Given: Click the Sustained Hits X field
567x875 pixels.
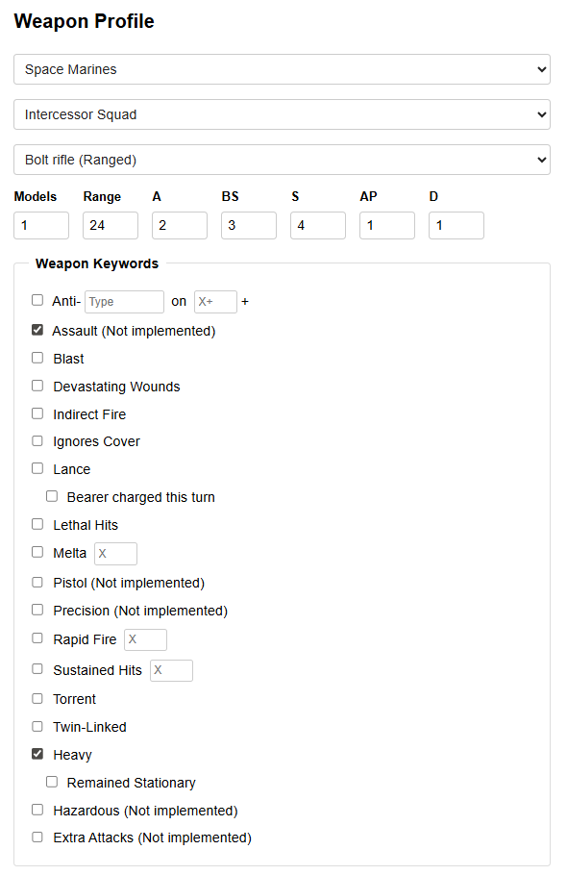Looking at the screenshot, I should point(172,670).
